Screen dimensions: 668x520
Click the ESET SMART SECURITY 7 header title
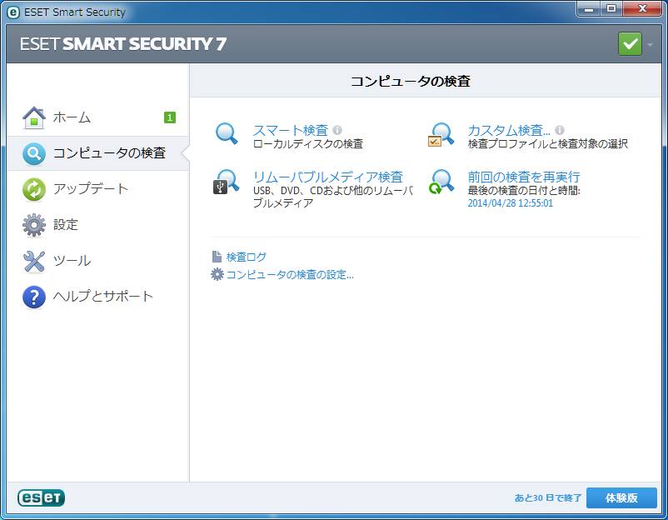pyautogui.click(x=123, y=44)
